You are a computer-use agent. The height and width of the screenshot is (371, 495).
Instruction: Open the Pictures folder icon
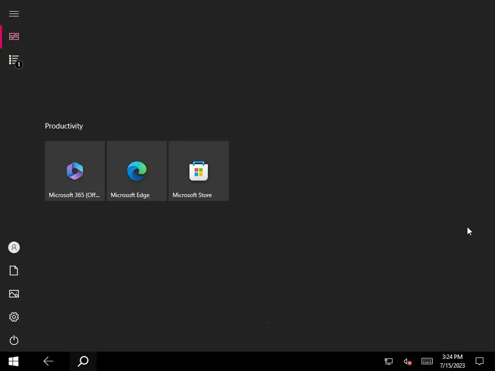click(14, 294)
